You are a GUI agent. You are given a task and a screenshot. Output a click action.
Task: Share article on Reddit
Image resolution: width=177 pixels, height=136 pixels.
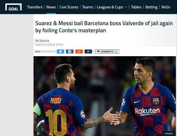pyautogui.click(x=79, y=51)
